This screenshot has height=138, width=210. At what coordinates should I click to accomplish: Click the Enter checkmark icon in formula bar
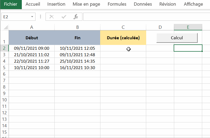point(64,17)
